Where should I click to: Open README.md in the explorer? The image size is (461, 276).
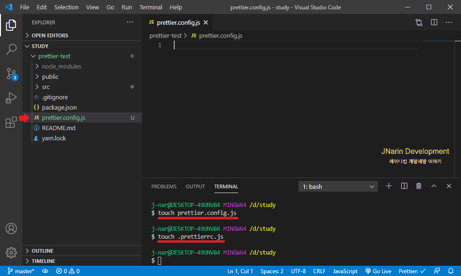coord(82,128)
